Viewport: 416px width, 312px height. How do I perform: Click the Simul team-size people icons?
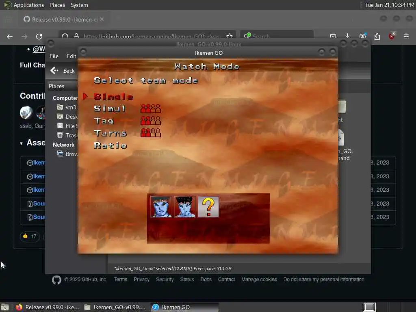(151, 108)
